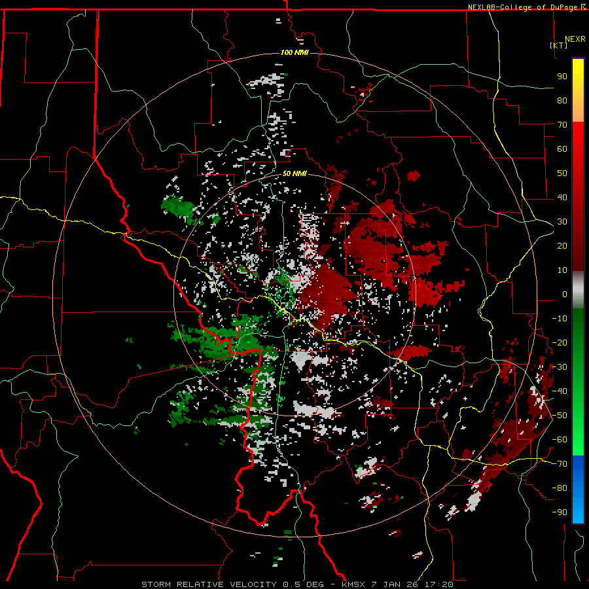Click the 'STORM RELATIVE VELOCITY 0.5 DEG' caption
589x589 pixels.
232,584
